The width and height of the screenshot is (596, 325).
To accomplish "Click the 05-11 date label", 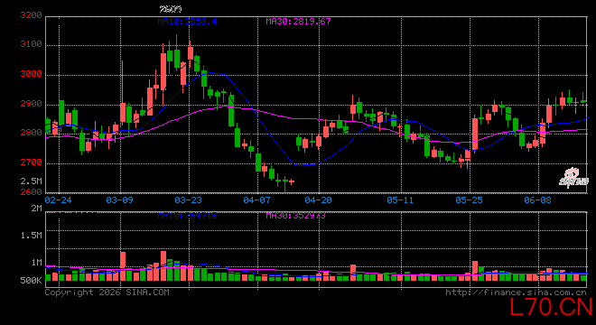I will 400,200.
